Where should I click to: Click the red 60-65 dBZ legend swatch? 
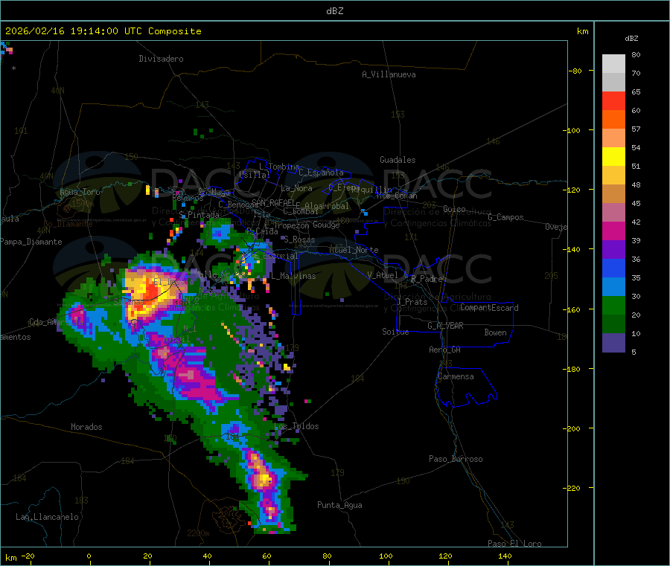[613, 100]
